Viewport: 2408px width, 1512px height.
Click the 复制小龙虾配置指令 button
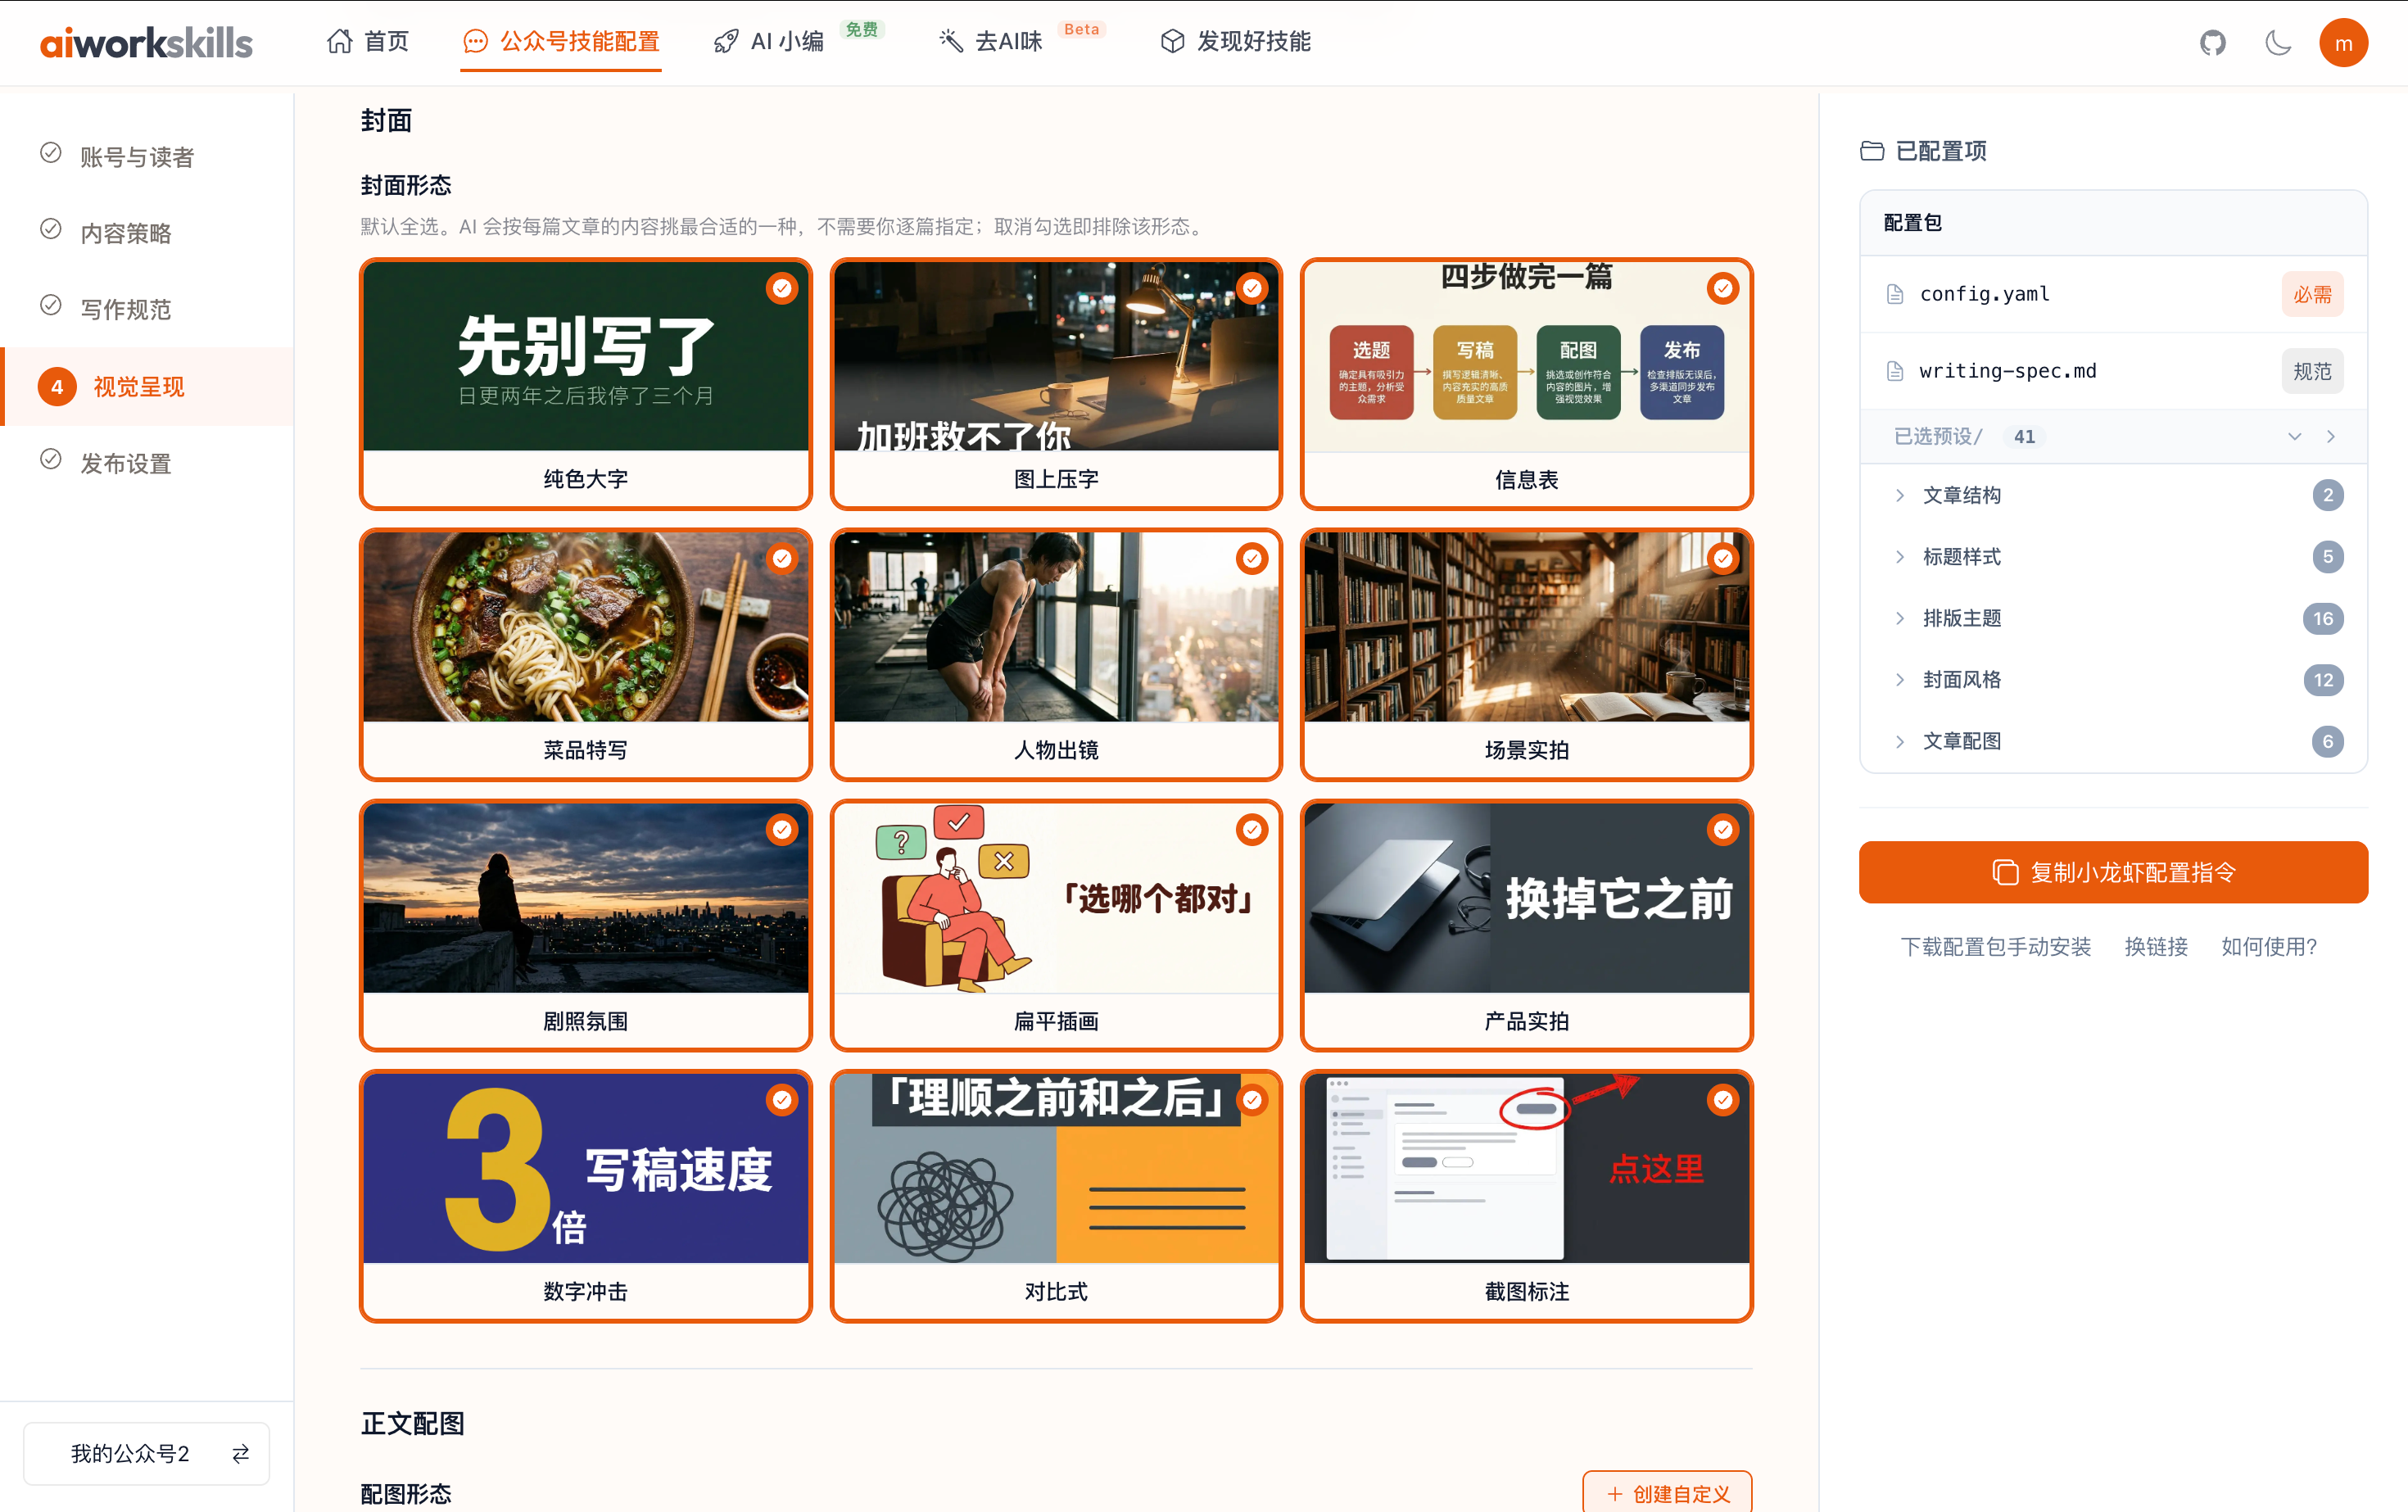coord(2112,872)
